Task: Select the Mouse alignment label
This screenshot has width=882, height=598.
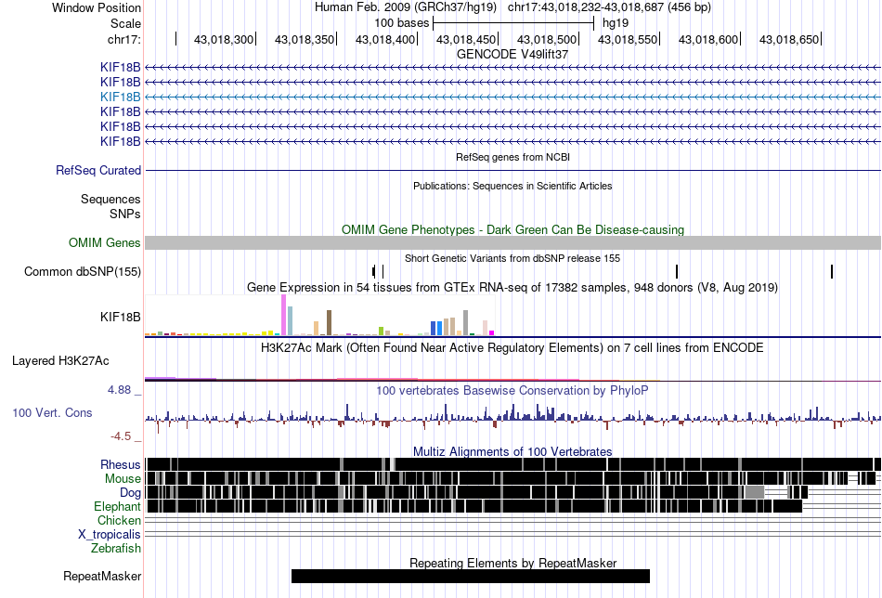Action: click(123, 479)
